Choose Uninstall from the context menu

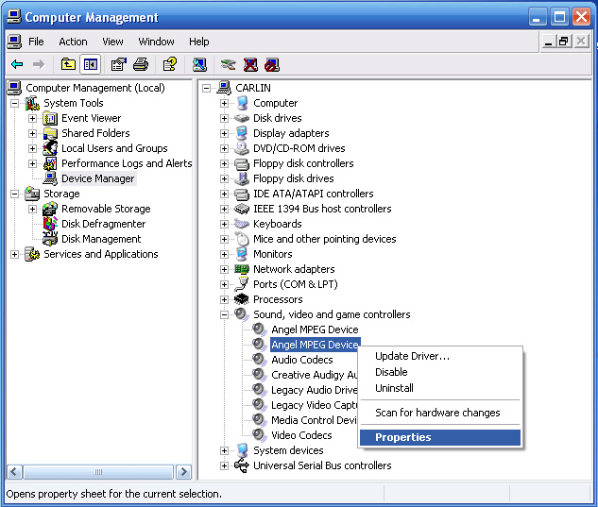(x=440, y=388)
